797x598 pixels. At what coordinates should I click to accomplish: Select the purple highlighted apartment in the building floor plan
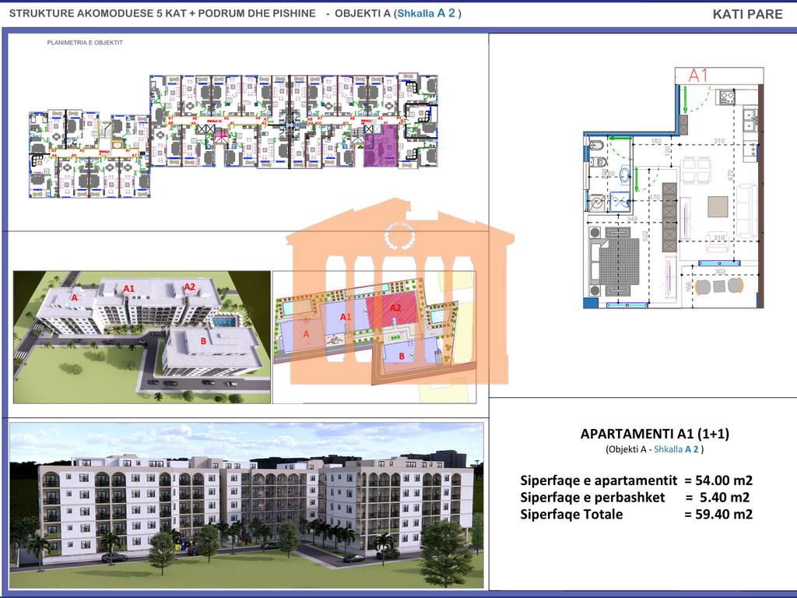tap(380, 146)
